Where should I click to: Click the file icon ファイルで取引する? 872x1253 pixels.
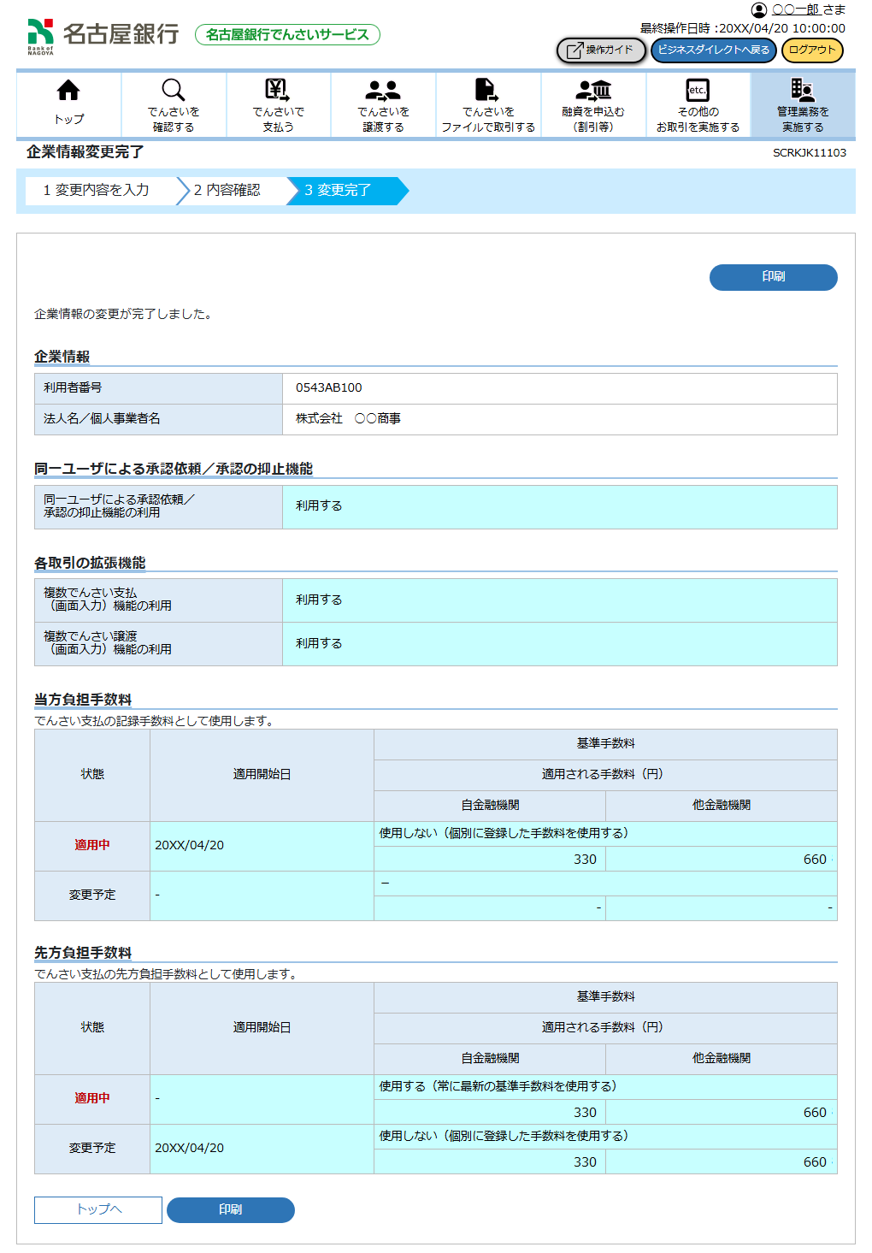pos(487,91)
